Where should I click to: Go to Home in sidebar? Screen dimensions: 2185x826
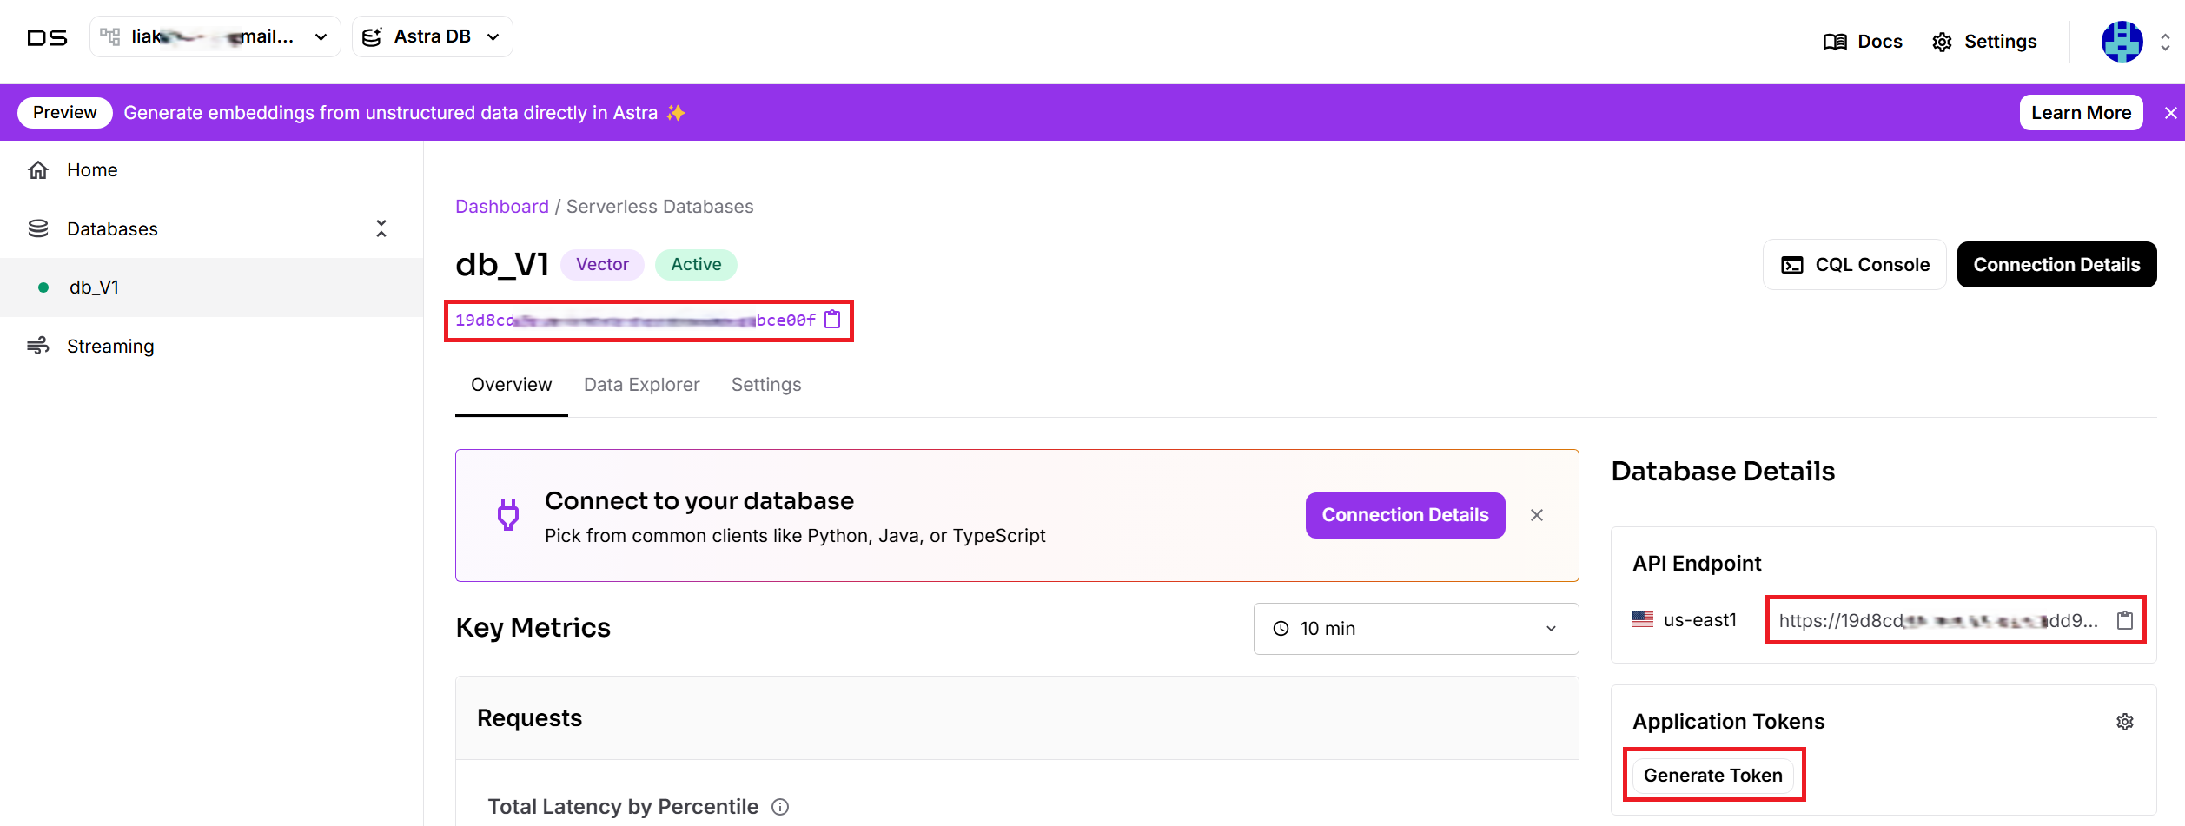tap(211, 170)
